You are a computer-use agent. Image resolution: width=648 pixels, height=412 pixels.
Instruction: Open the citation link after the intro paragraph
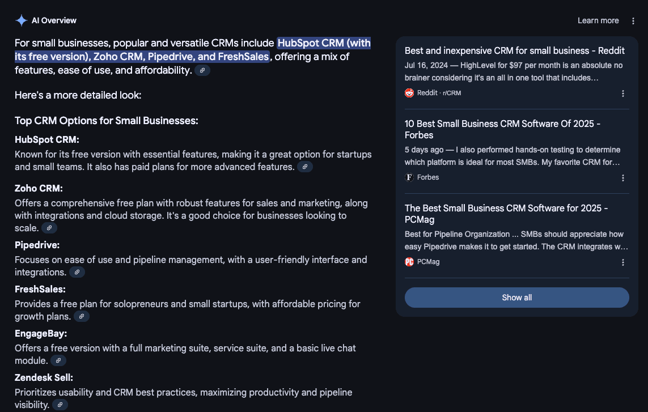pyautogui.click(x=202, y=70)
